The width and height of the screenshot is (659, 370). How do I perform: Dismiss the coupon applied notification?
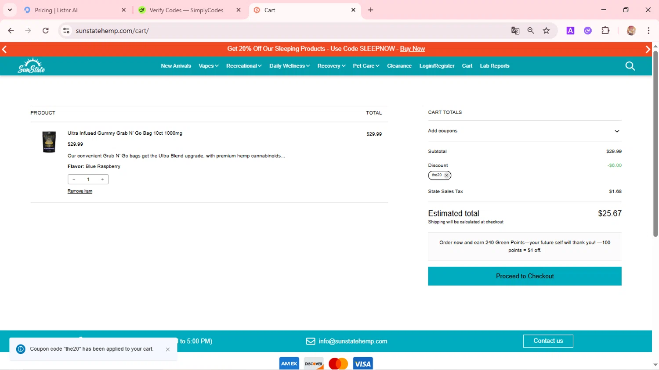(x=168, y=349)
